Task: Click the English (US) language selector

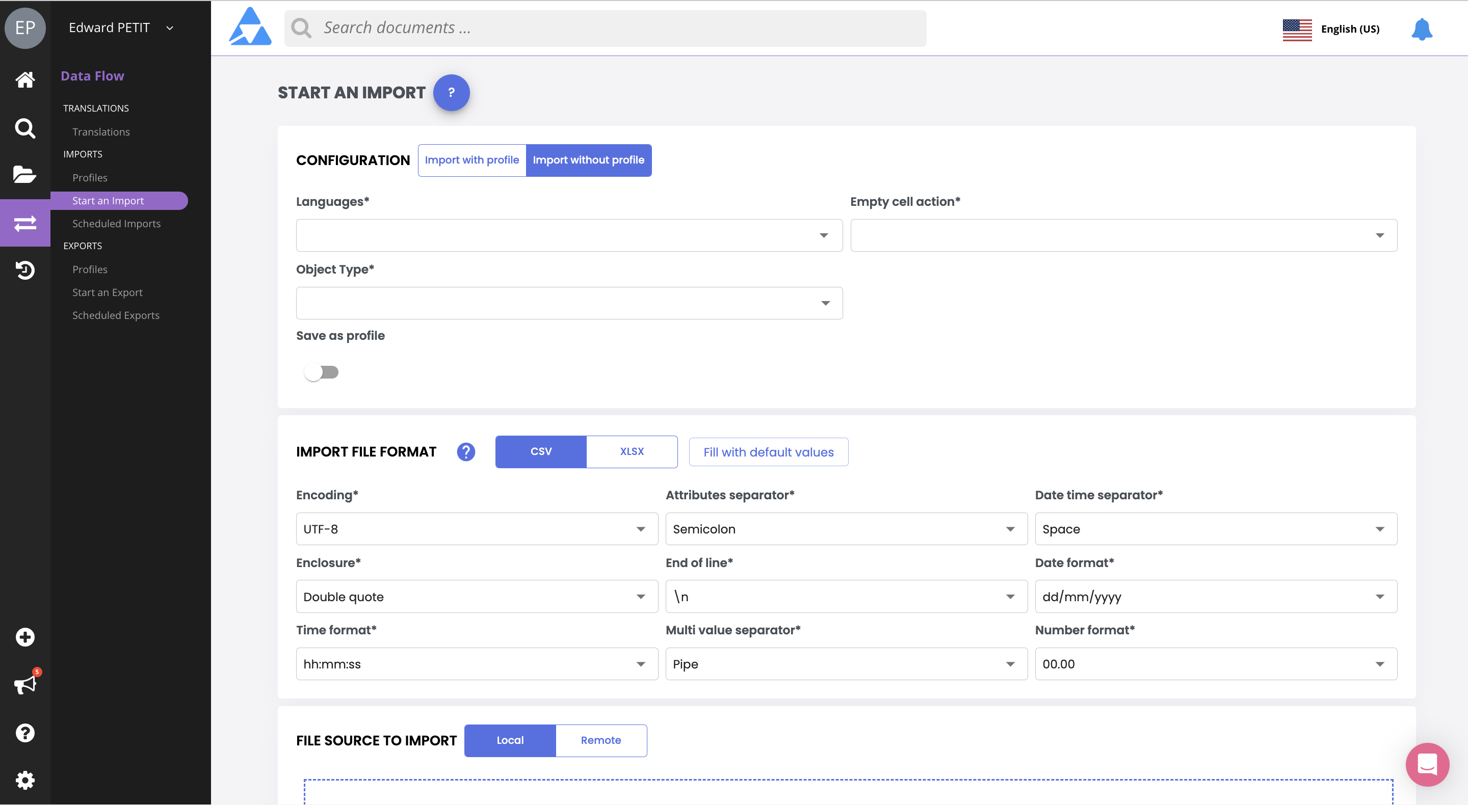Action: (x=1350, y=29)
